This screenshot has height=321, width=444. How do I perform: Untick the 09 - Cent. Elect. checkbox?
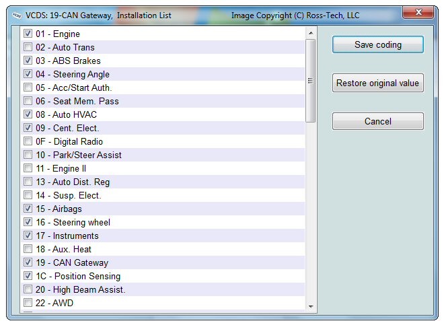pos(28,127)
